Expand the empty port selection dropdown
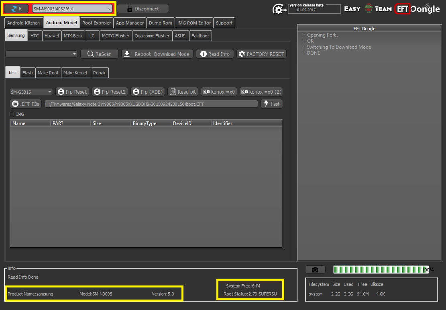The height and width of the screenshot is (310, 446). (x=41, y=54)
